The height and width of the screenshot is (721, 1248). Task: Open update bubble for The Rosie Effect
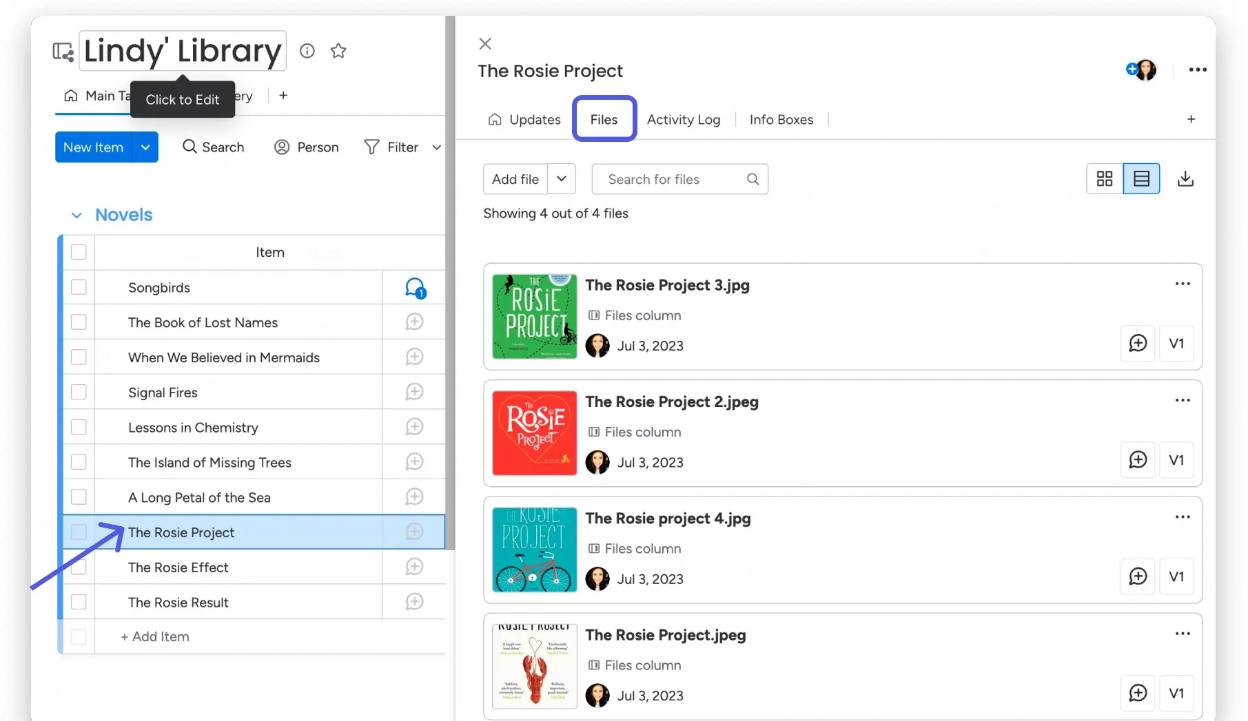[414, 567]
